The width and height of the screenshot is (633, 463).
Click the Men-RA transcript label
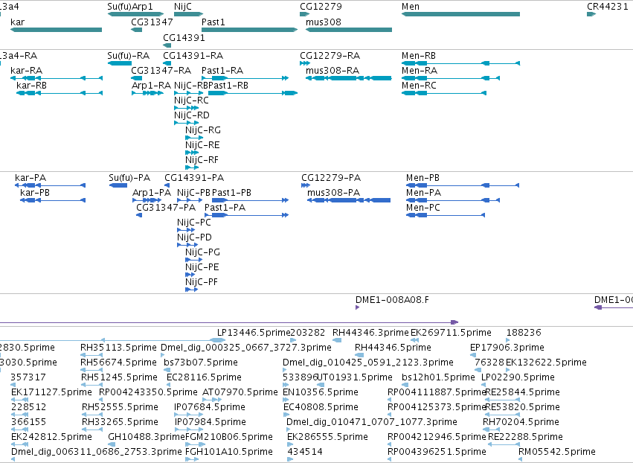point(420,70)
